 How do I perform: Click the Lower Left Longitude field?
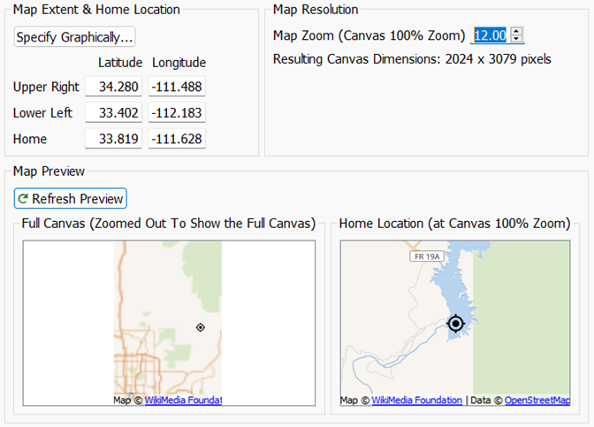click(x=177, y=113)
